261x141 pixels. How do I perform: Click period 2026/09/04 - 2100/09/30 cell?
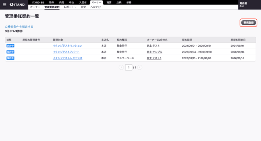(197, 52)
